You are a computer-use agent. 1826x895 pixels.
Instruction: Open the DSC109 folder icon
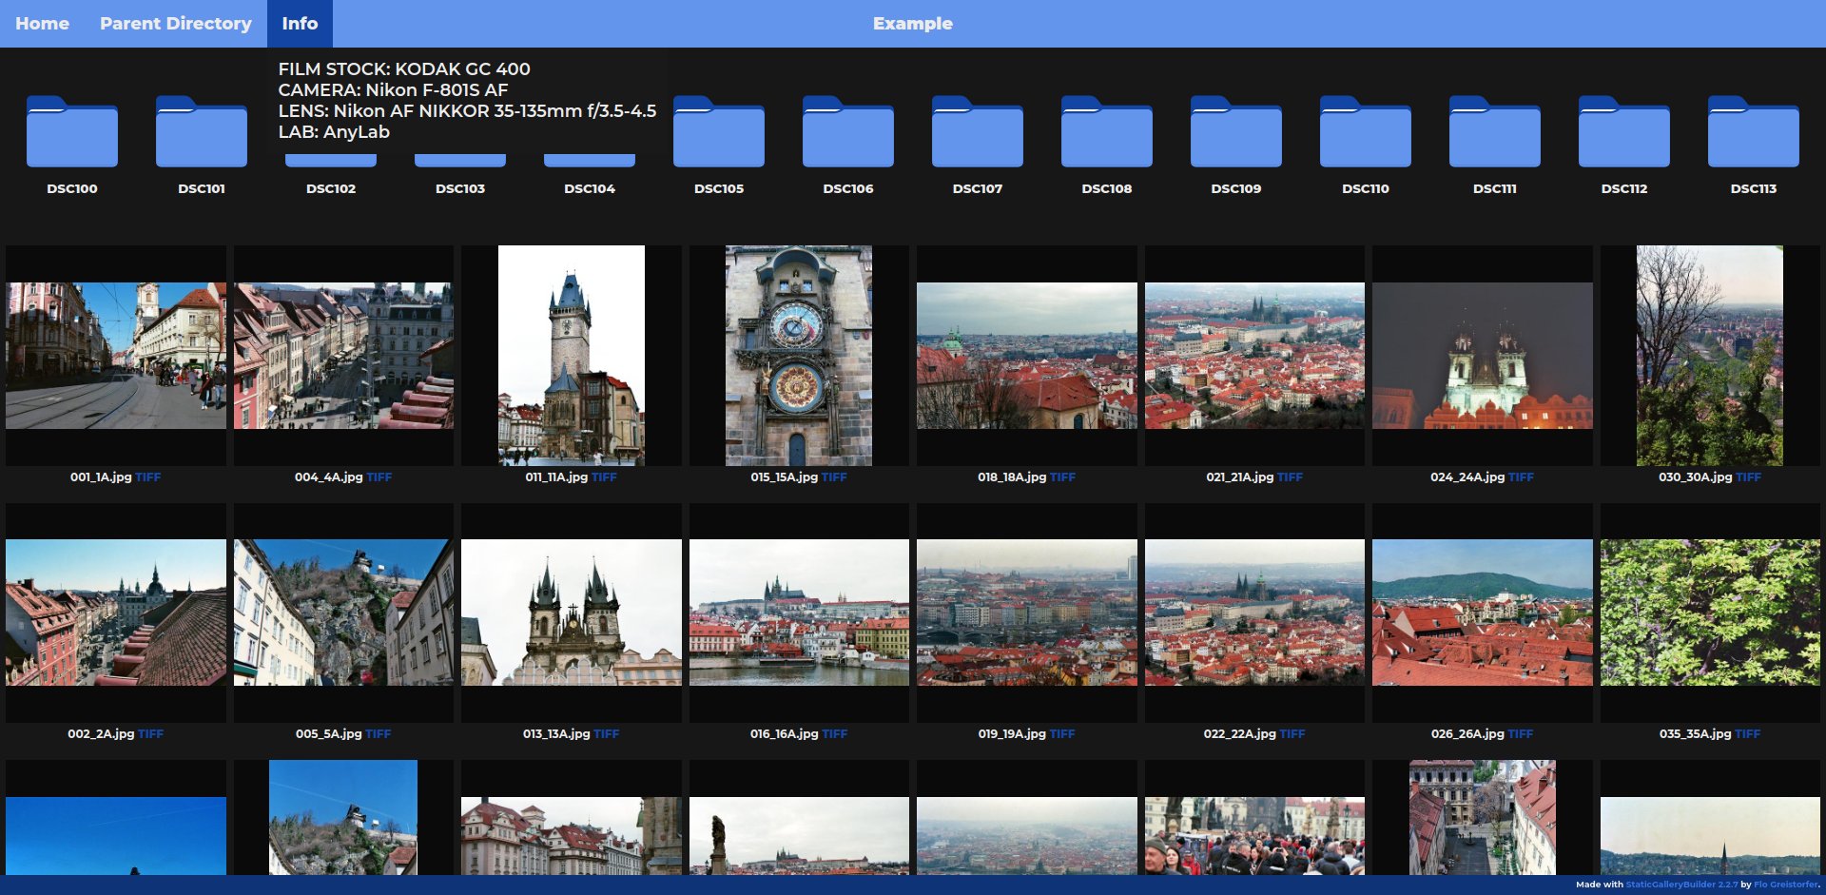pos(1236,132)
